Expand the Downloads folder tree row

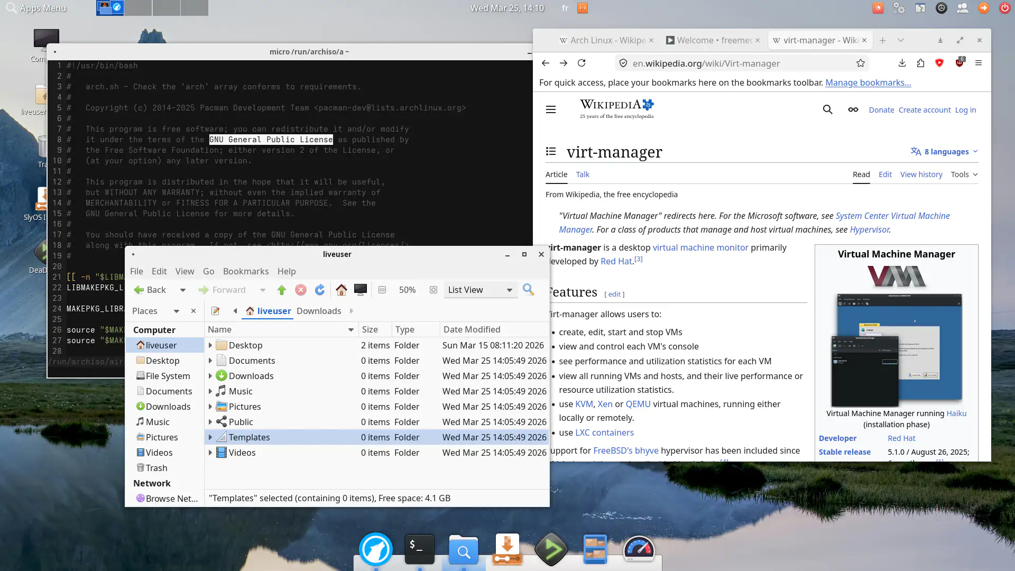(210, 376)
